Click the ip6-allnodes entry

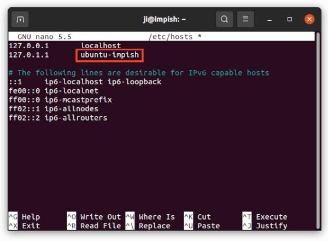pyautogui.click(x=72, y=109)
